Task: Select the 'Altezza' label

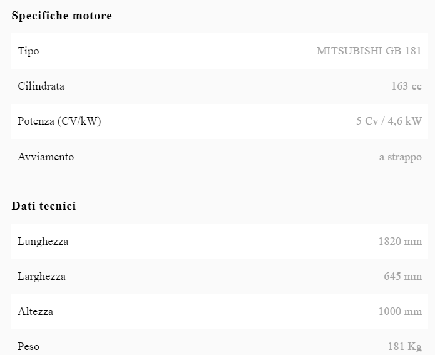Action: (35, 311)
